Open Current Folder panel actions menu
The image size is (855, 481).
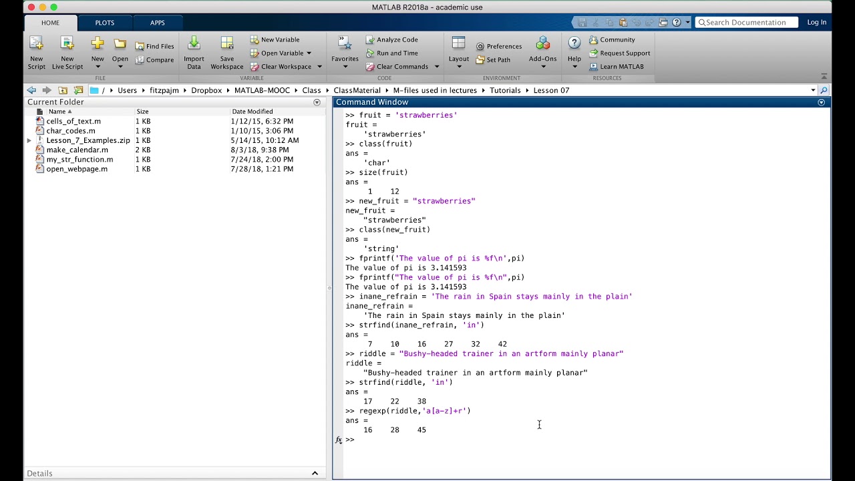point(317,102)
